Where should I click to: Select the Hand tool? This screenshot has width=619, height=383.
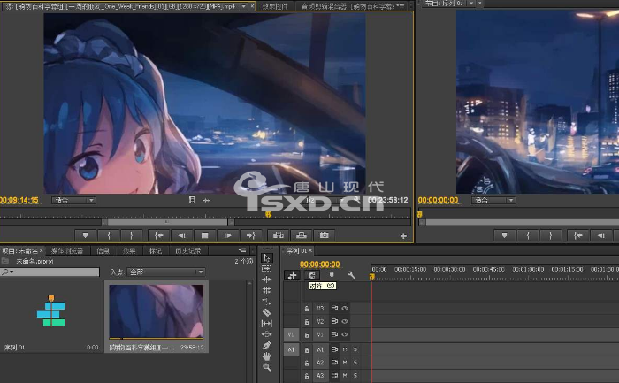[266, 356]
